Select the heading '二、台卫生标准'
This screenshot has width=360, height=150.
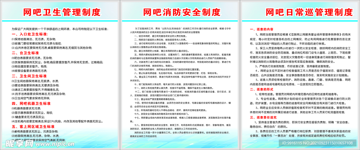[x=25, y=53]
